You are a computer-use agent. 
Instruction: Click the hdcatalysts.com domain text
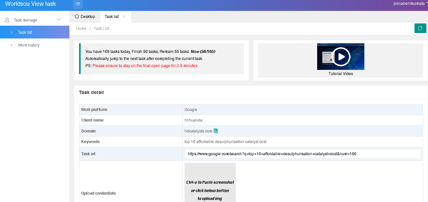198,131
